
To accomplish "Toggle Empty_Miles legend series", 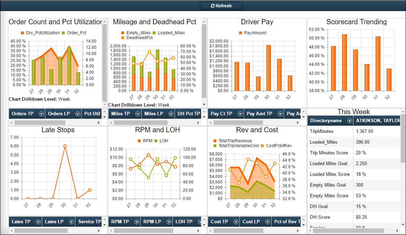I will point(136,33).
